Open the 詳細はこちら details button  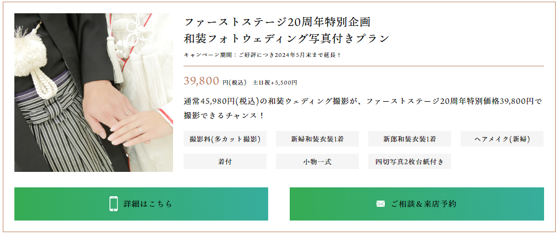pos(141,204)
